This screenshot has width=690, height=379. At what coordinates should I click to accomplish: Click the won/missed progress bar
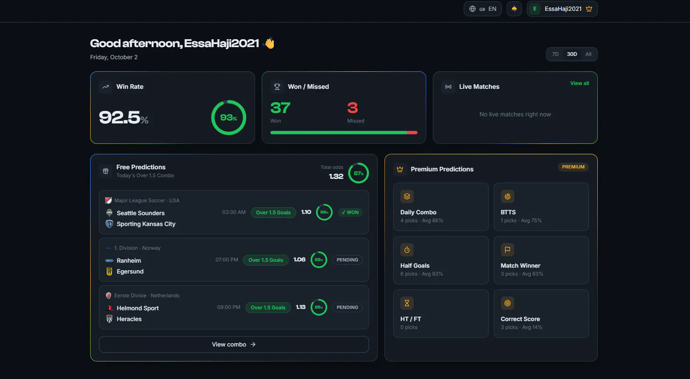(x=344, y=133)
